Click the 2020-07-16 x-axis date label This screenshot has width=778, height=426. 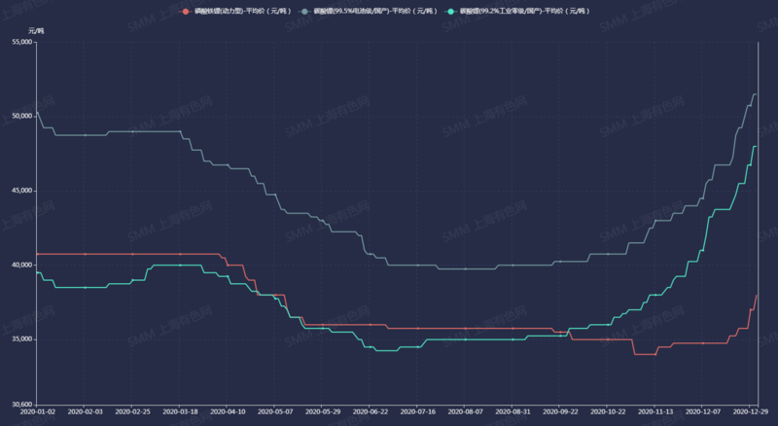tap(417, 413)
